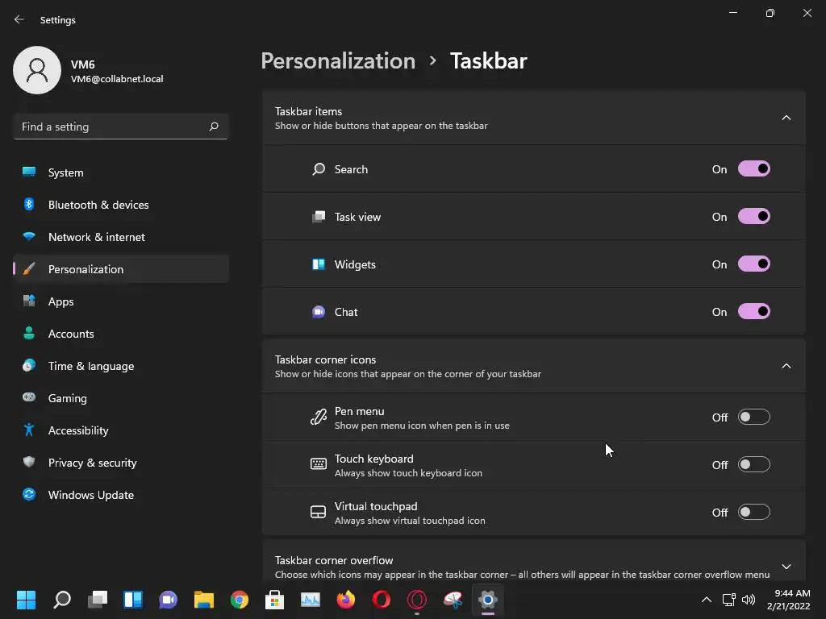Launch Google Chrome from the taskbar
The image size is (826, 619).
click(x=240, y=600)
